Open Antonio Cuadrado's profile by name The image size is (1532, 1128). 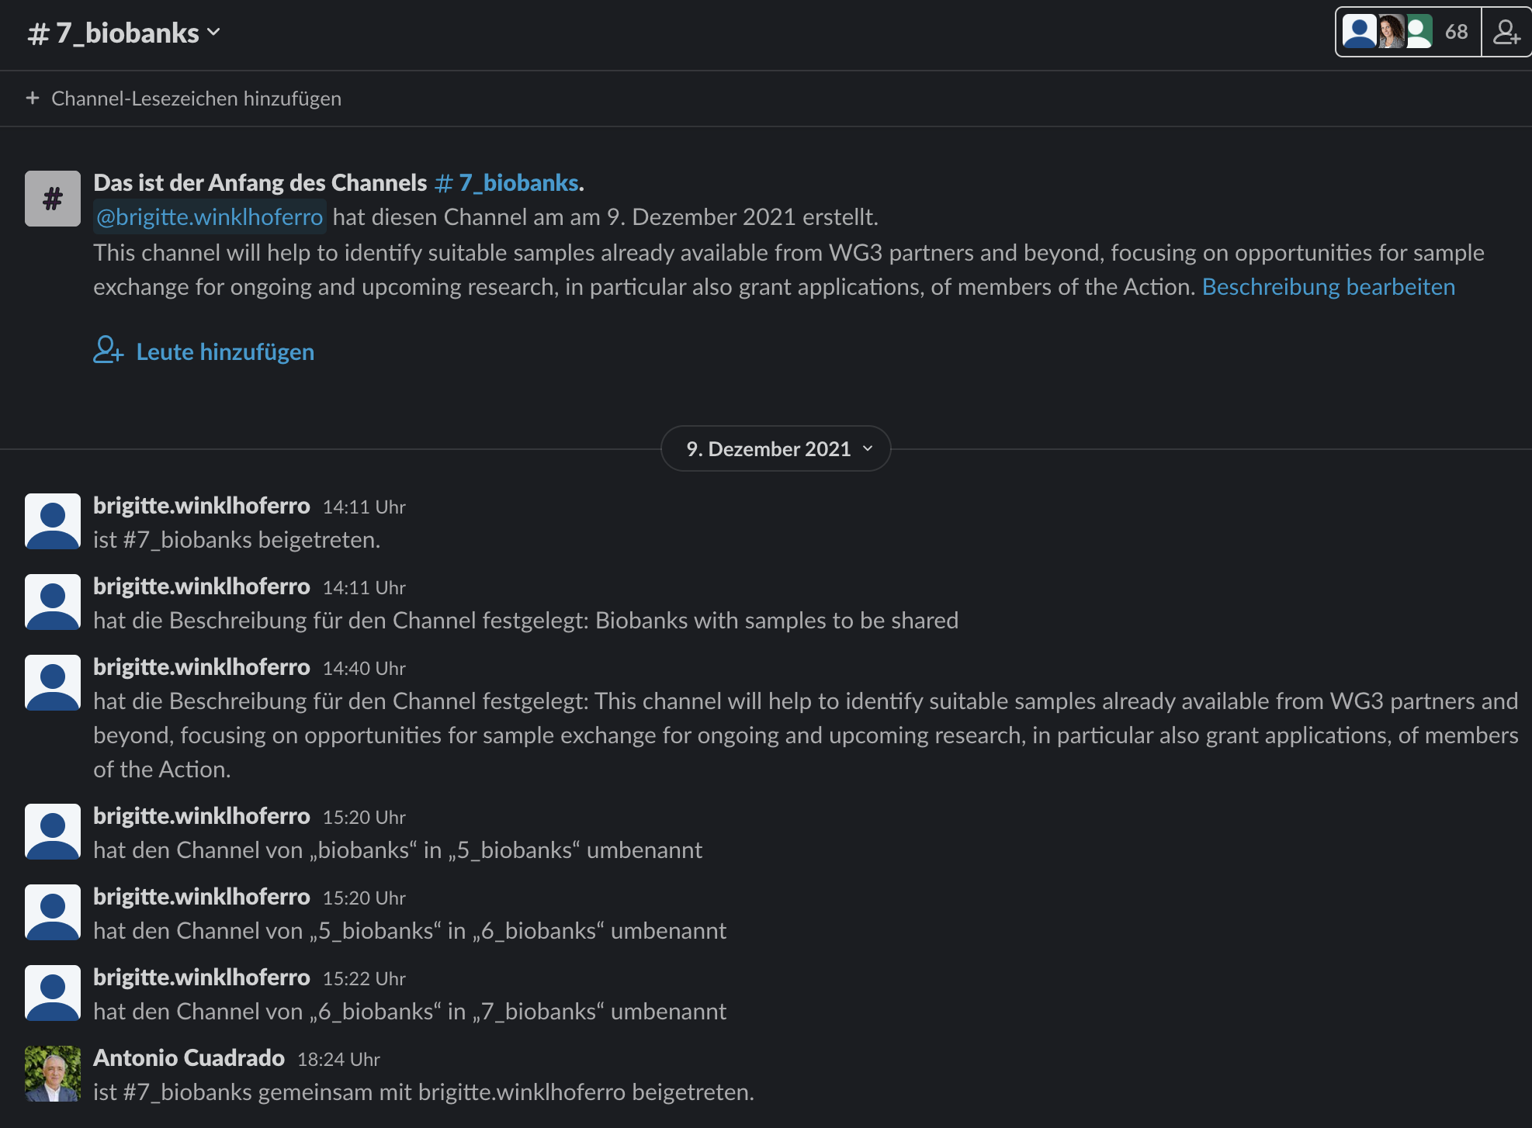pyautogui.click(x=189, y=1057)
